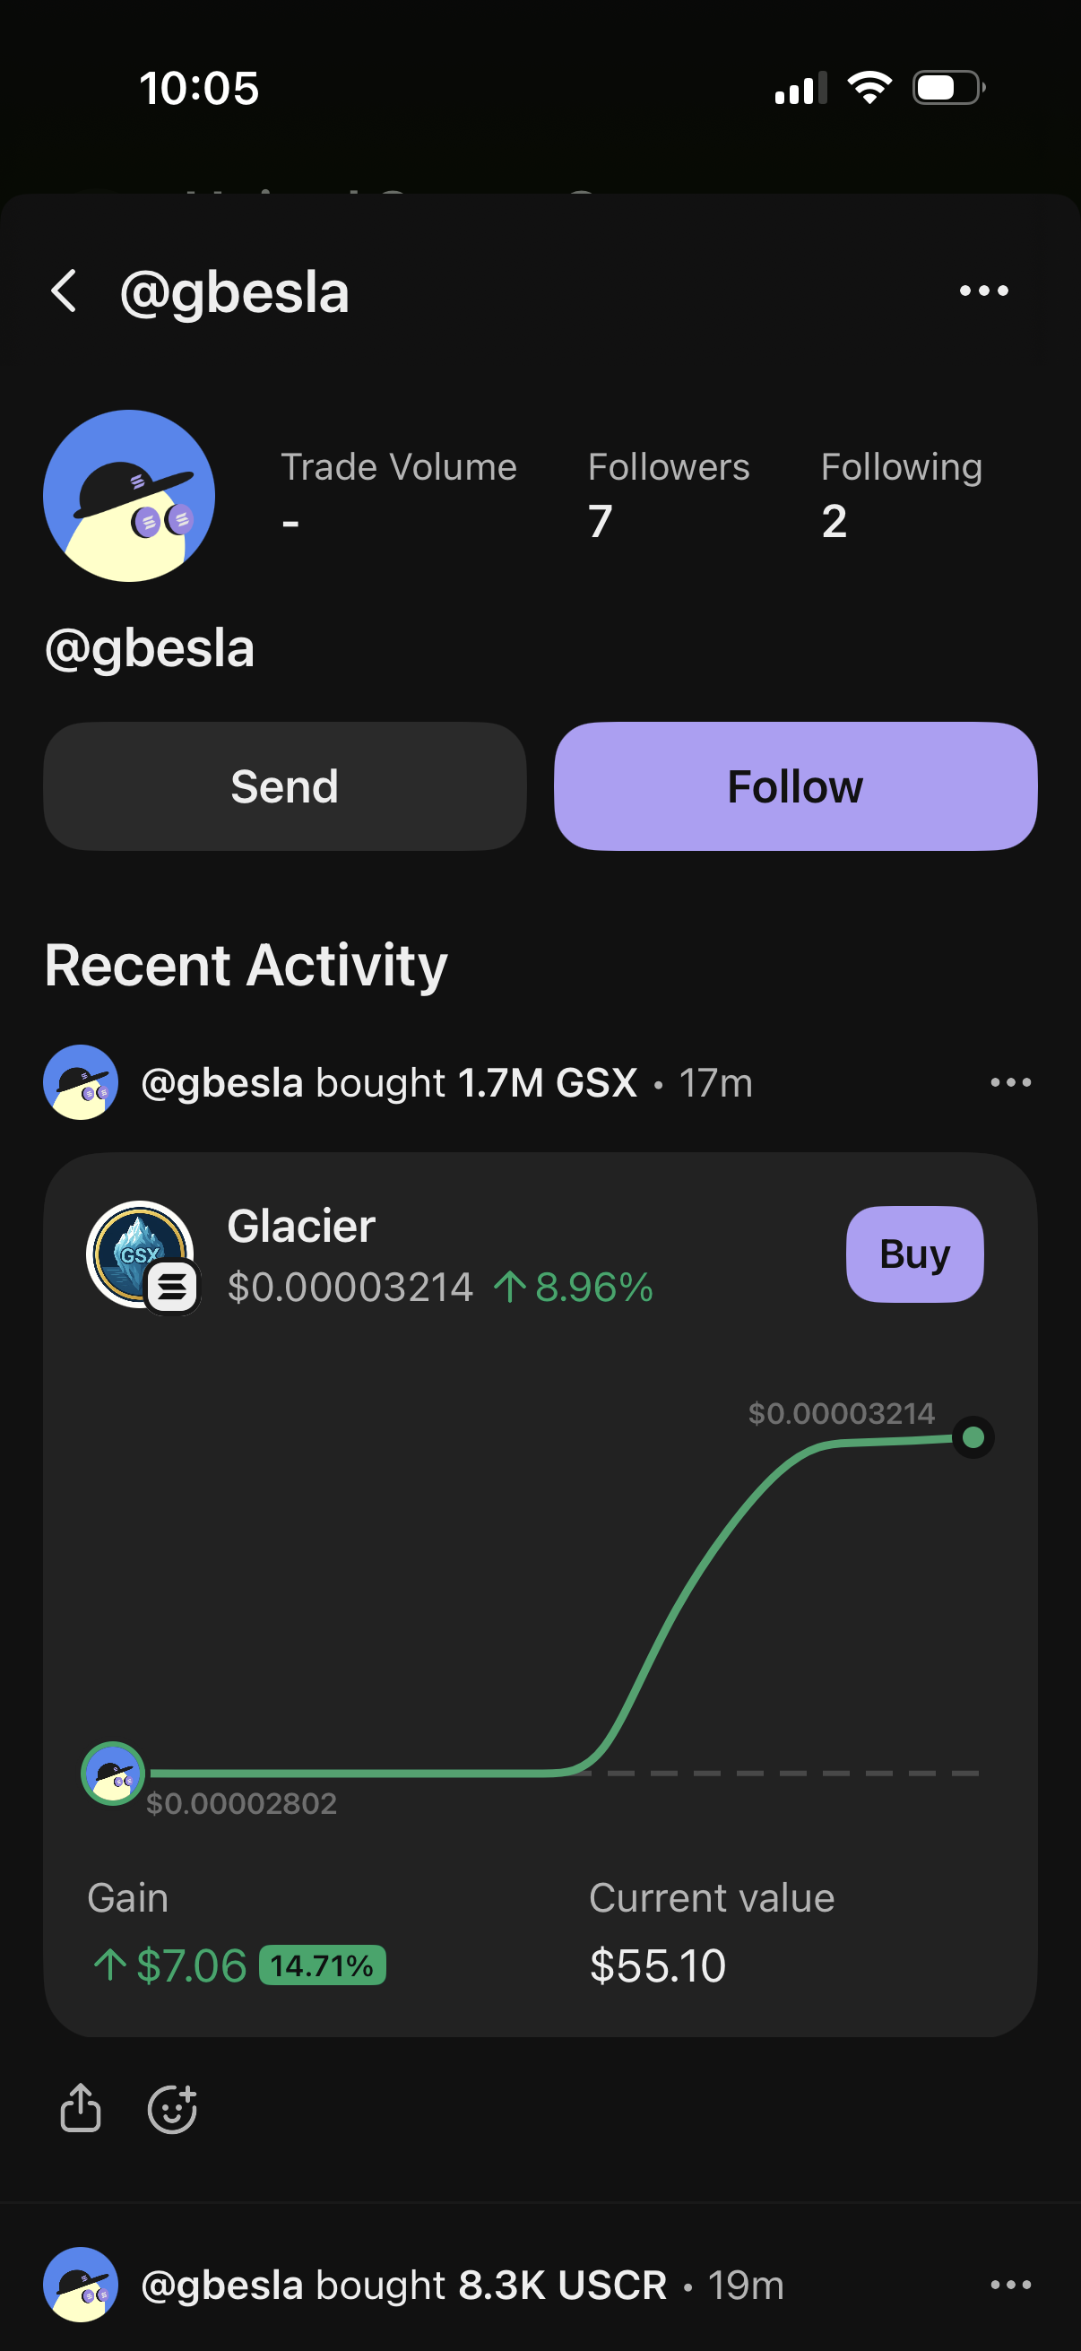Tap the green current price chart dot

click(x=973, y=1437)
